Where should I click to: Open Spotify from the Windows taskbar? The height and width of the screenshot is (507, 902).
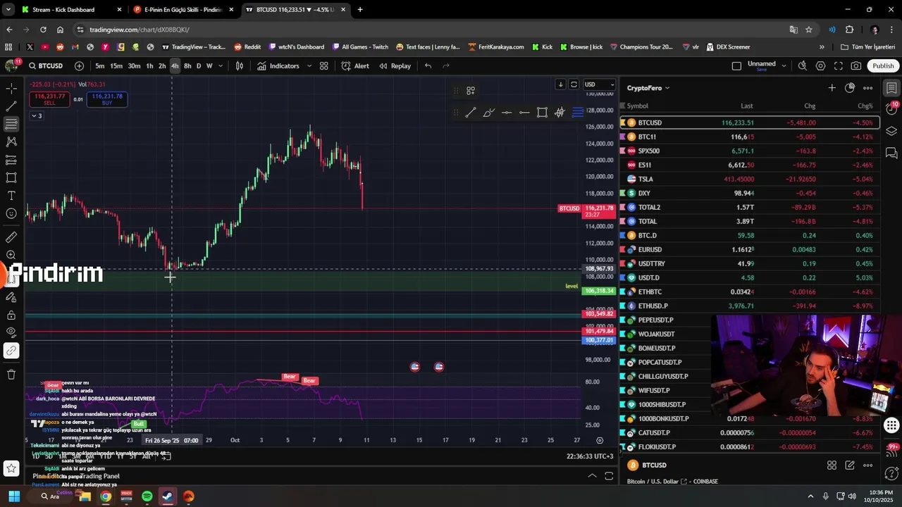pyautogui.click(x=147, y=496)
